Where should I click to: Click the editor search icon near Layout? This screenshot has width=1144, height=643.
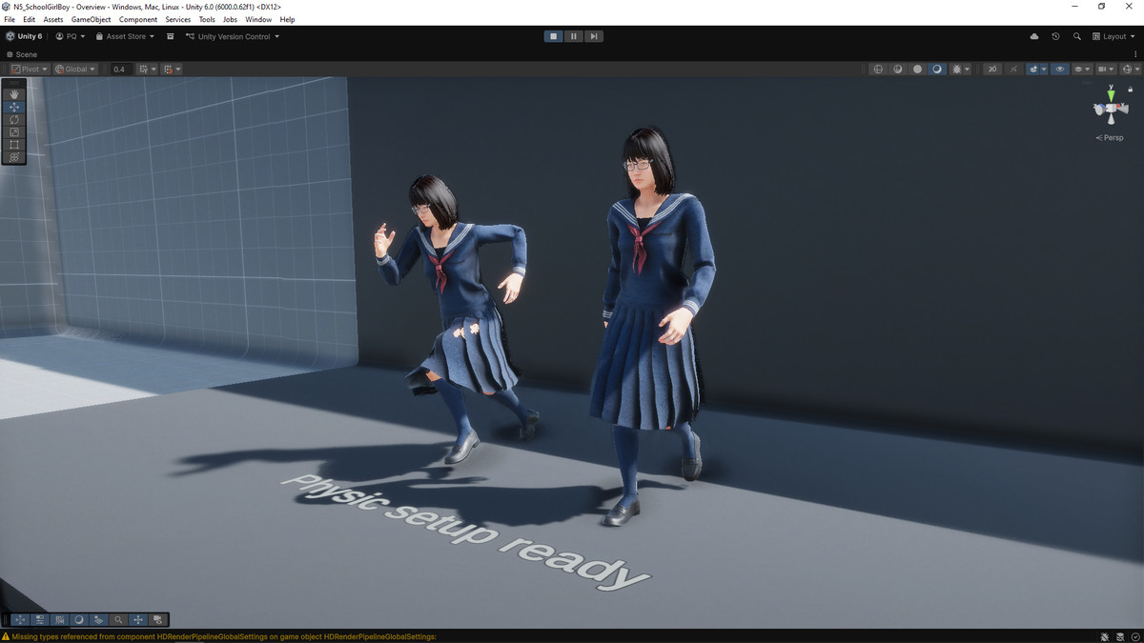[1076, 36]
